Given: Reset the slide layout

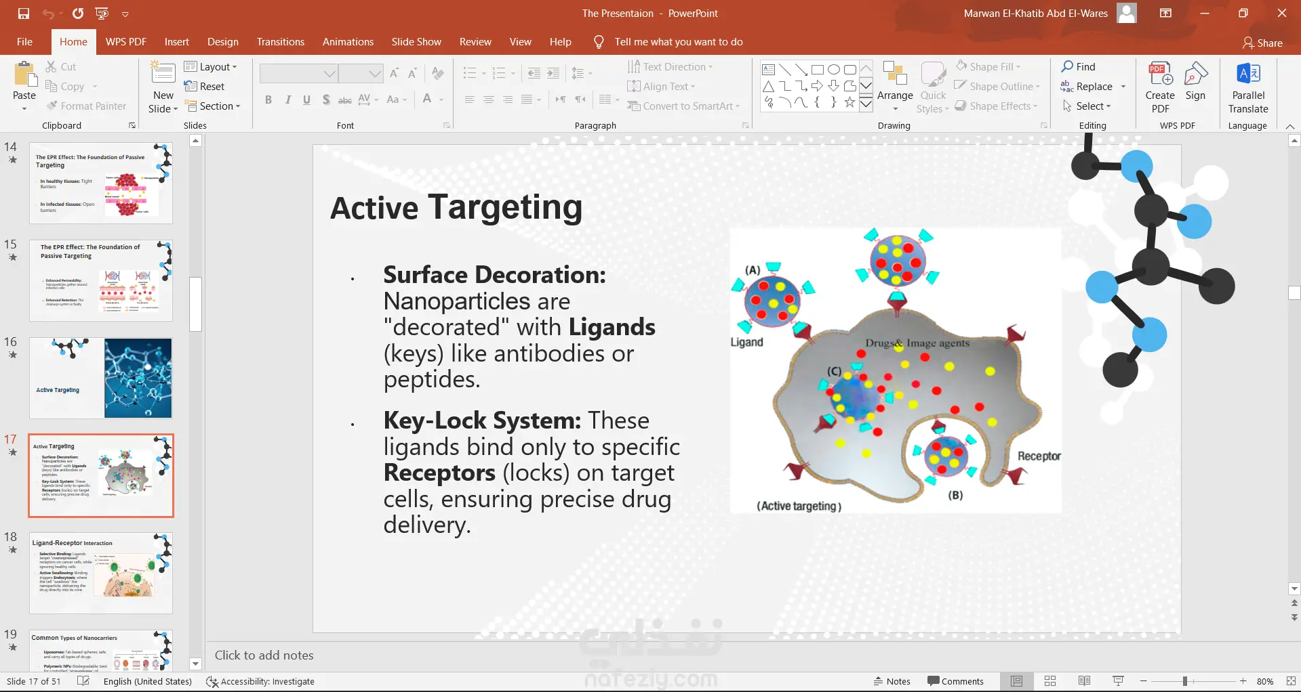Looking at the screenshot, I should [x=204, y=86].
